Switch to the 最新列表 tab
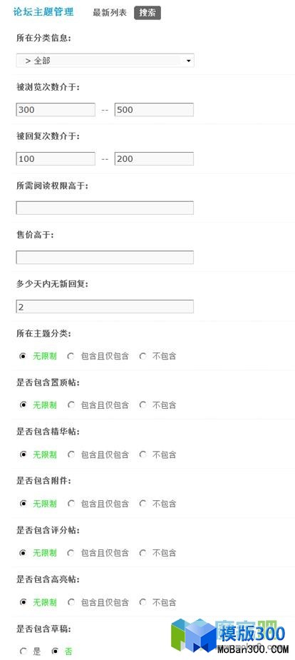 pyautogui.click(x=110, y=13)
